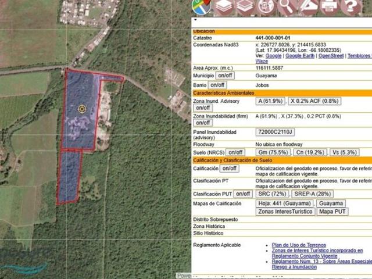Click the parcel center marker on map
This screenshot has width=372, height=279.
coord(82,109)
